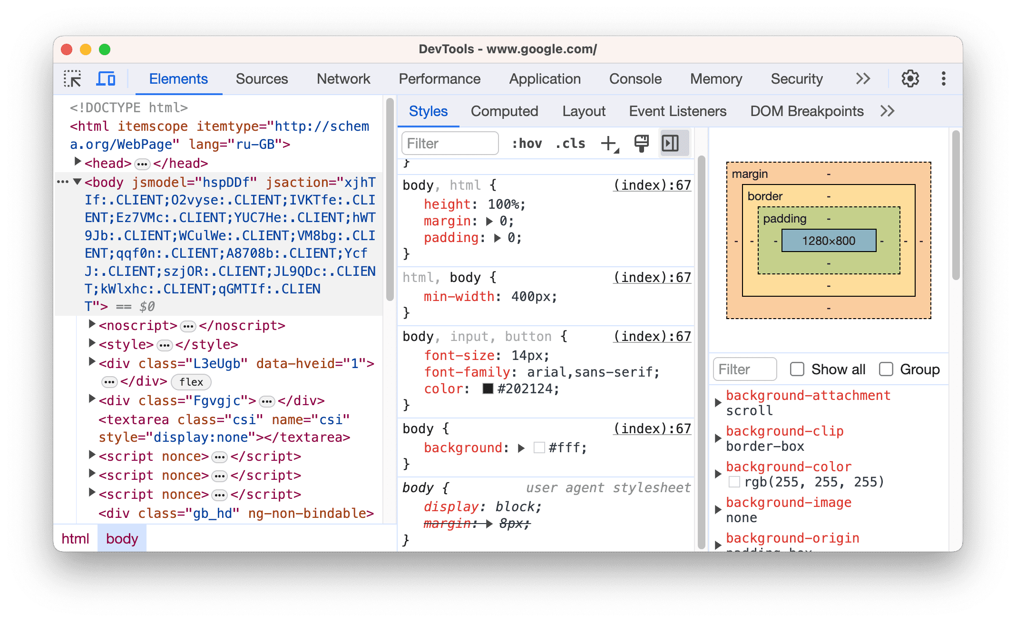The width and height of the screenshot is (1016, 622).
Task: Click the DevTools settings gear icon
Action: coord(909,78)
